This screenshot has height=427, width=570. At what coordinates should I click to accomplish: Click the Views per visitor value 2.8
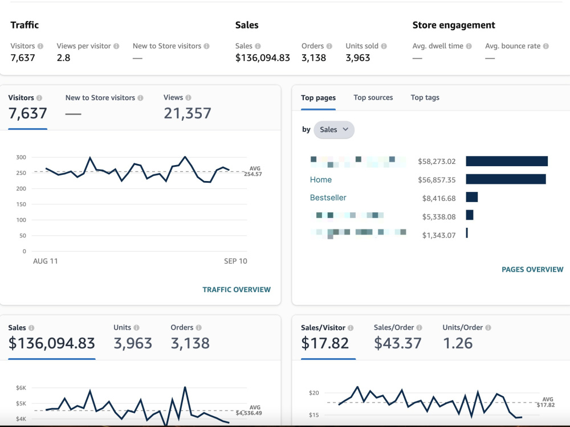[63, 58]
